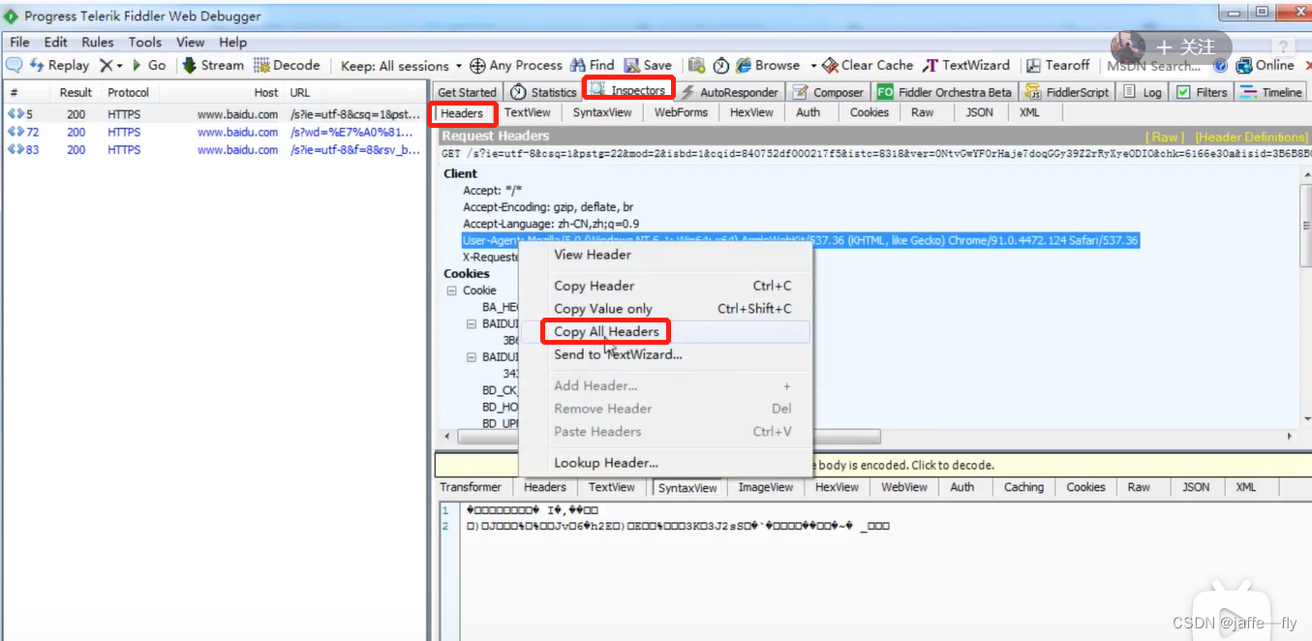
Task: Choose Copy Header in context menu
Action: click(x=665, y=286)
